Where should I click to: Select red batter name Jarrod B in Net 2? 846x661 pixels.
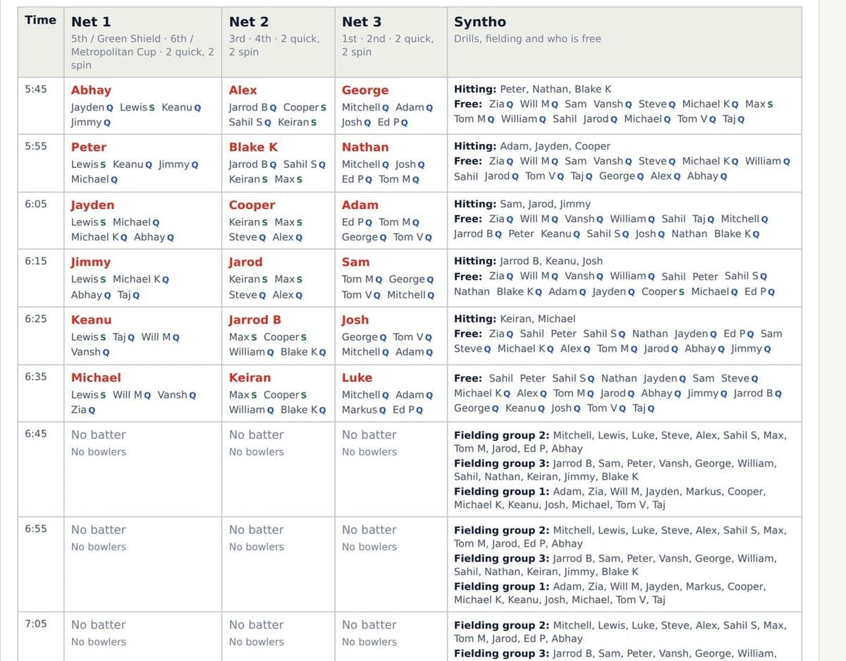point(255,320)
